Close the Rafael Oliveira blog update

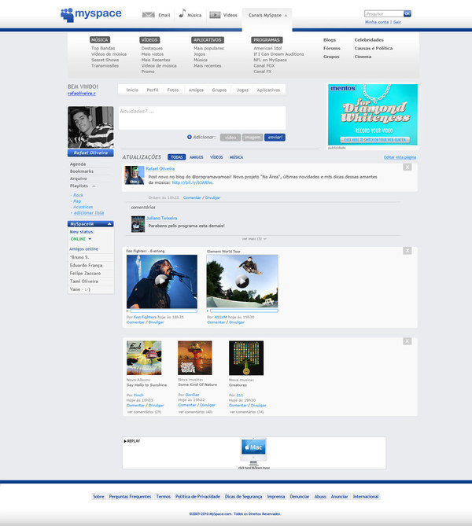click(407, 167)
